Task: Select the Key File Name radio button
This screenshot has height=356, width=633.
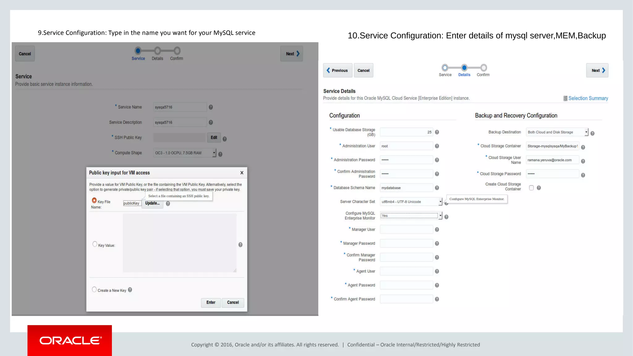Action: [x=94, y=200]
